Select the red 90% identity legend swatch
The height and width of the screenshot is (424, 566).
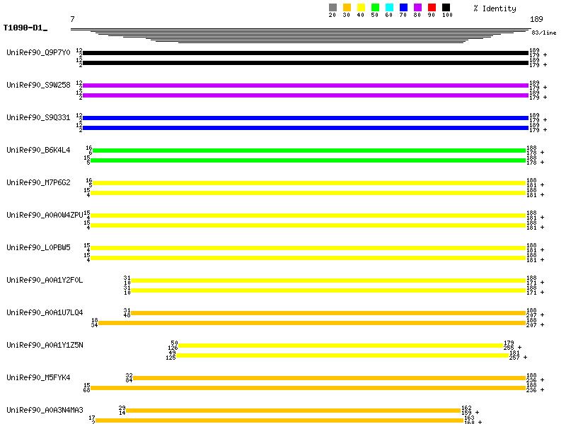tap(432, 8)
